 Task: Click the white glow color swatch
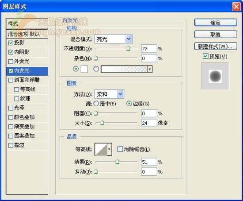pyautogui.click(x=84, y=69)
